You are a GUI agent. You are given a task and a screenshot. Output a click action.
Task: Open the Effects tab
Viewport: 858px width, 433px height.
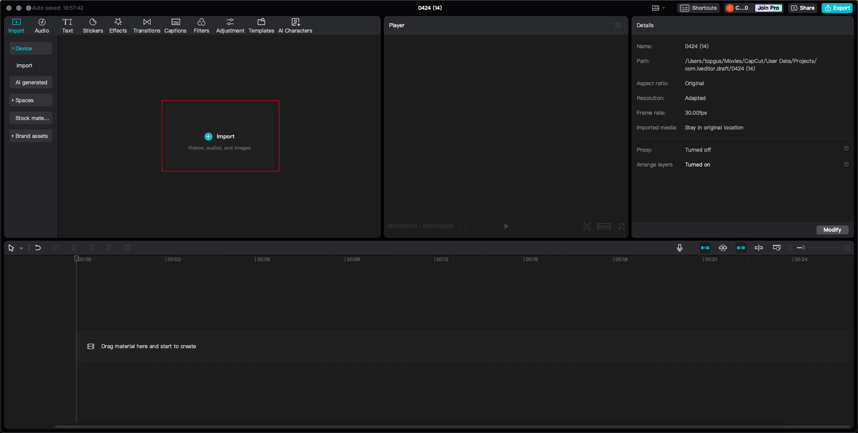coord(118,26)
